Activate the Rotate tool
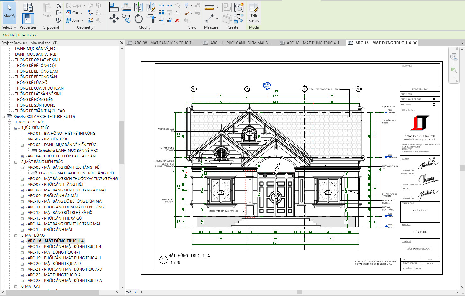The height and width of the screenshot is (296, 465). tap(138, 19)
